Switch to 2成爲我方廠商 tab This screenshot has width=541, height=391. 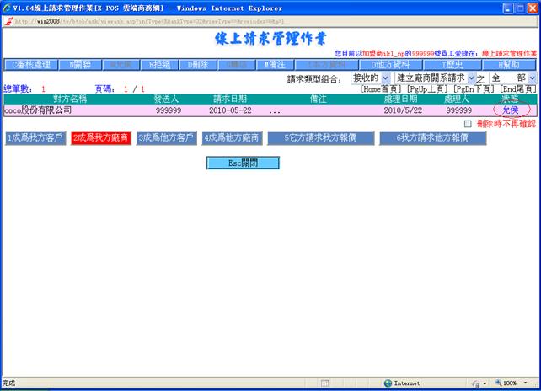click(101, 138)
